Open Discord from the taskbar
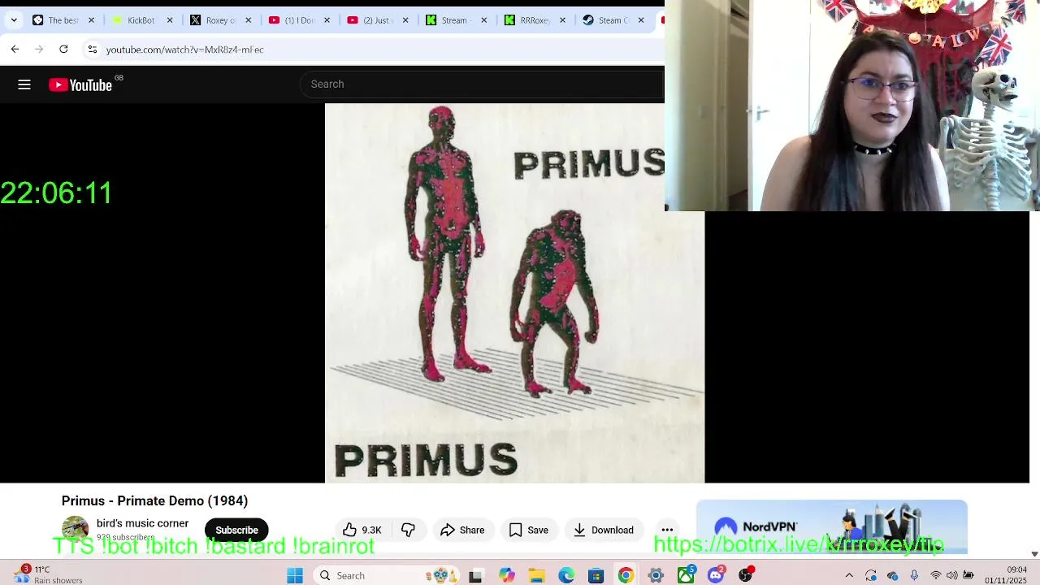The image size is (1040, 585). [x=716, y=575]
